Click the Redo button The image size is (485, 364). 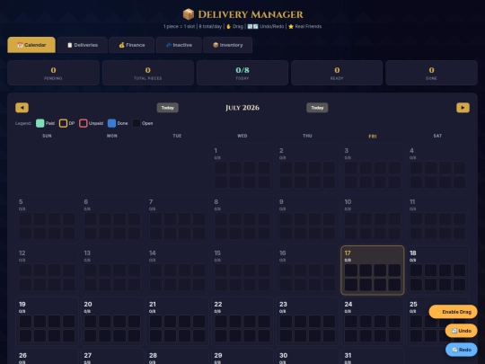[461, 350]
